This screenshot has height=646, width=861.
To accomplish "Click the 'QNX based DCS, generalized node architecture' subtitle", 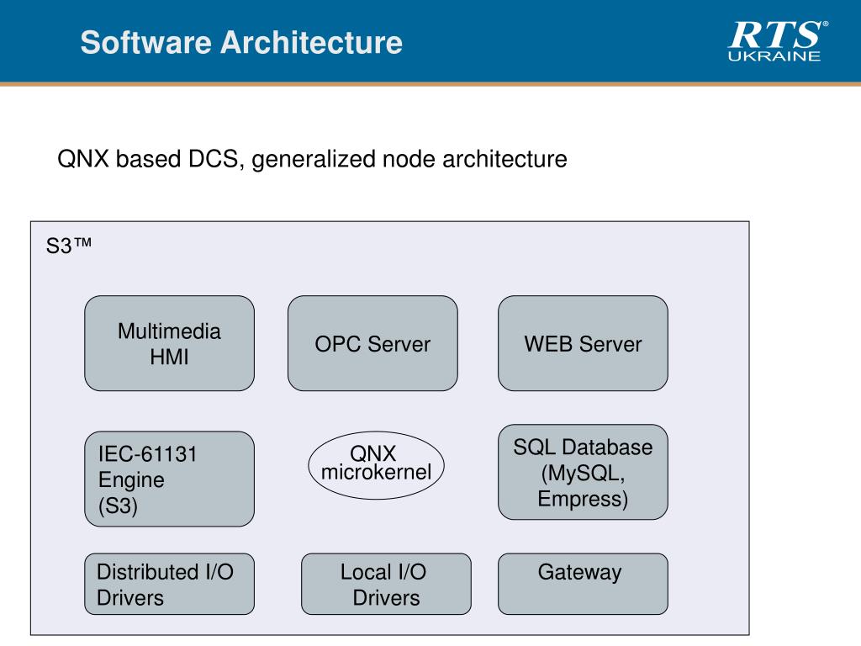I will [312, 159].
